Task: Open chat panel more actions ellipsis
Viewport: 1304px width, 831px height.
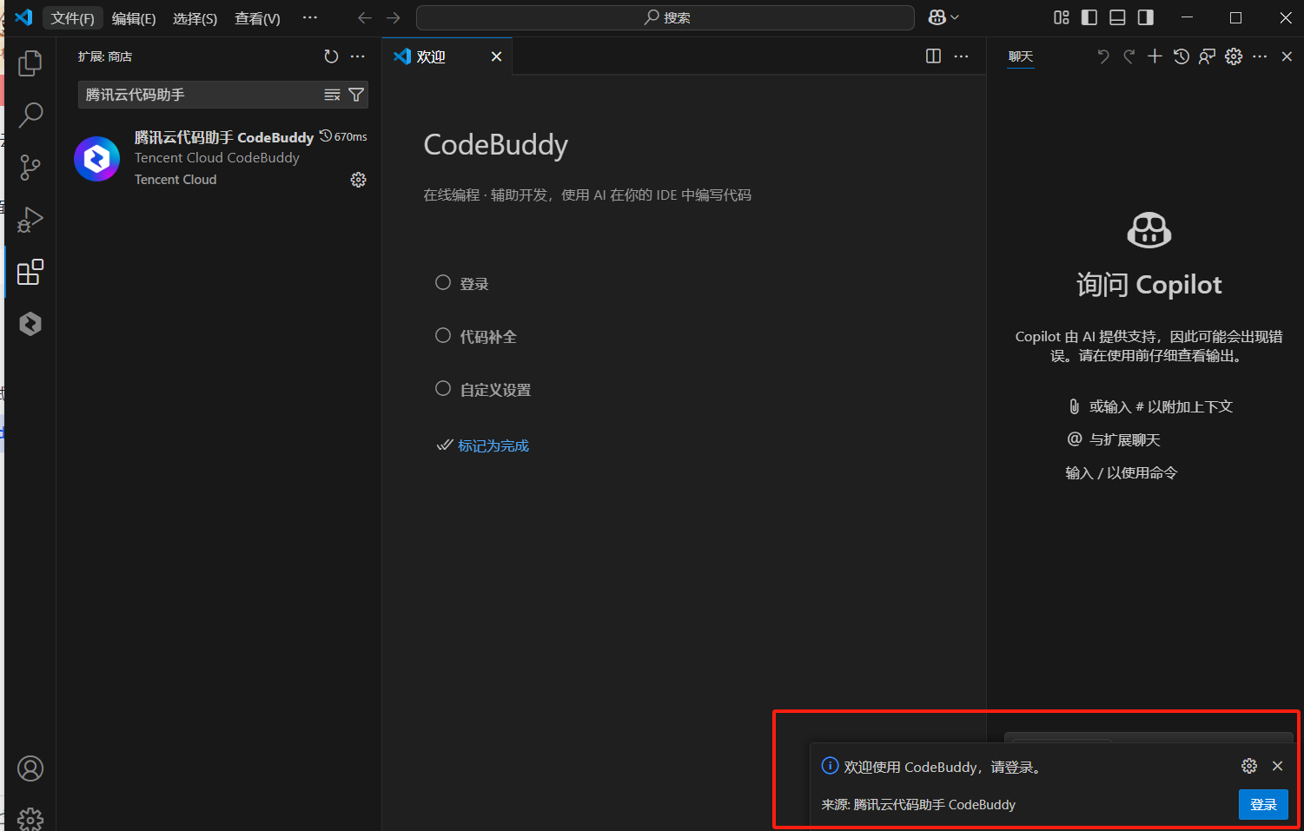Action: [1261, 56]
